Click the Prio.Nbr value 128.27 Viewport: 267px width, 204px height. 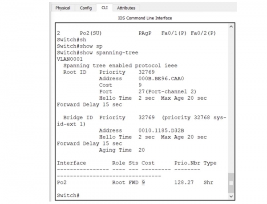(x=183, y=182)
